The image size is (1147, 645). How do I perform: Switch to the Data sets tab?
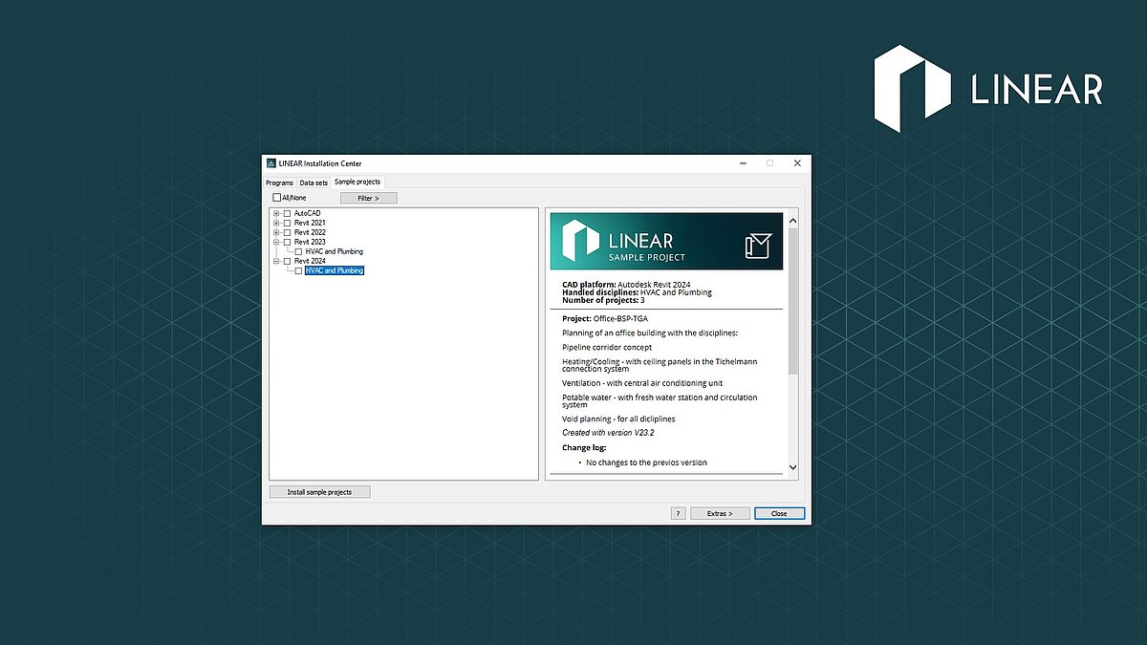314,183
